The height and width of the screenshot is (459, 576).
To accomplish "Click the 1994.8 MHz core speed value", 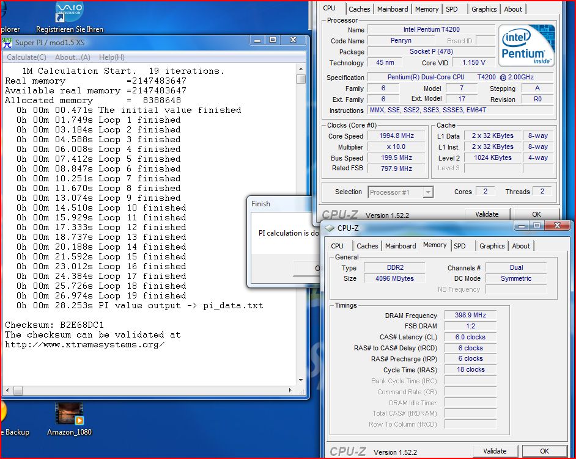I will [396, 136].
